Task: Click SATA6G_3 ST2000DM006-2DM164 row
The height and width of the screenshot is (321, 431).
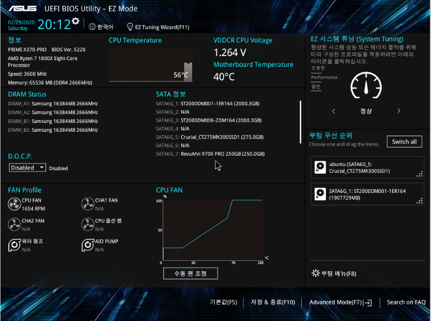Action: [x=209, y=120]
